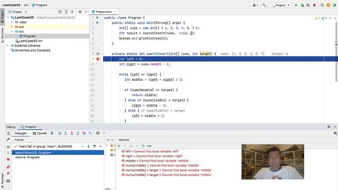Collapse all in the Project panel toolbar
Screen dimensions: 338x190
(72, 12)
